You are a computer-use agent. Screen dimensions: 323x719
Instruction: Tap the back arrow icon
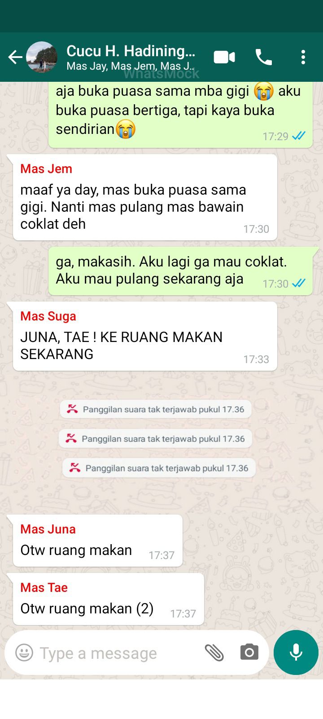click(x=15, y=57)
